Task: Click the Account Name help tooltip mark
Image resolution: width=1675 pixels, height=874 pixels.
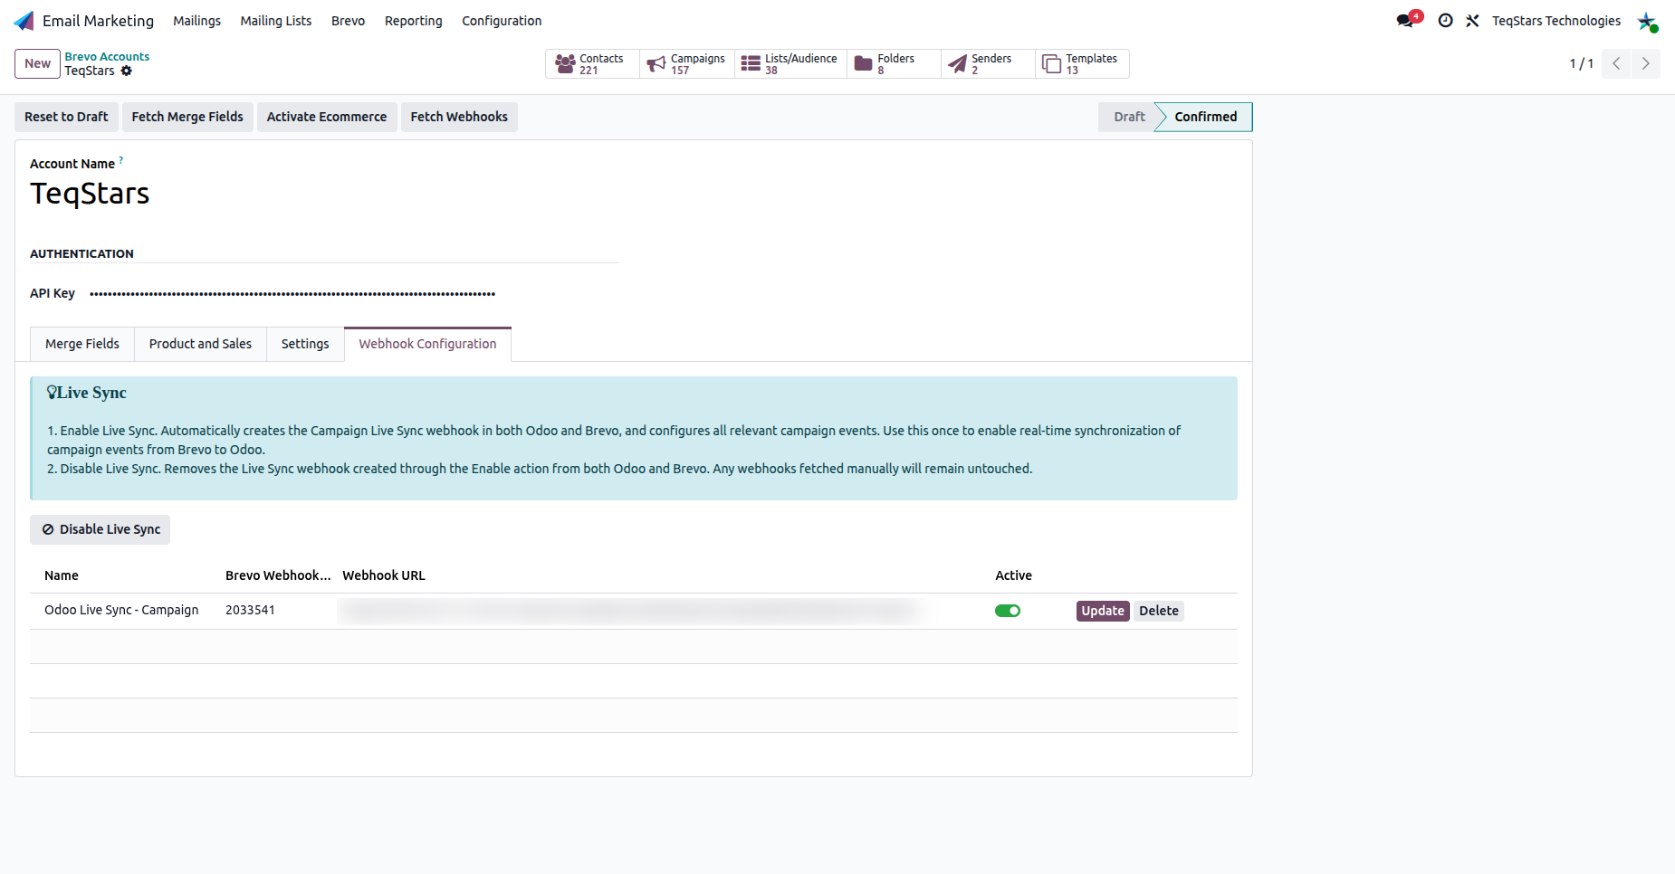Action: pos(121,160)
